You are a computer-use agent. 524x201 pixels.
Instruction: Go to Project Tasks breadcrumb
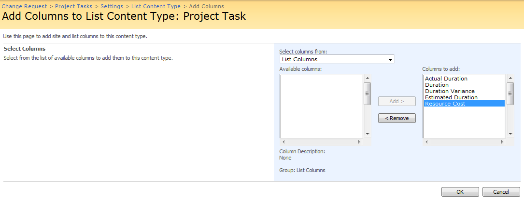pyautogui.click(x=73, y=6)
